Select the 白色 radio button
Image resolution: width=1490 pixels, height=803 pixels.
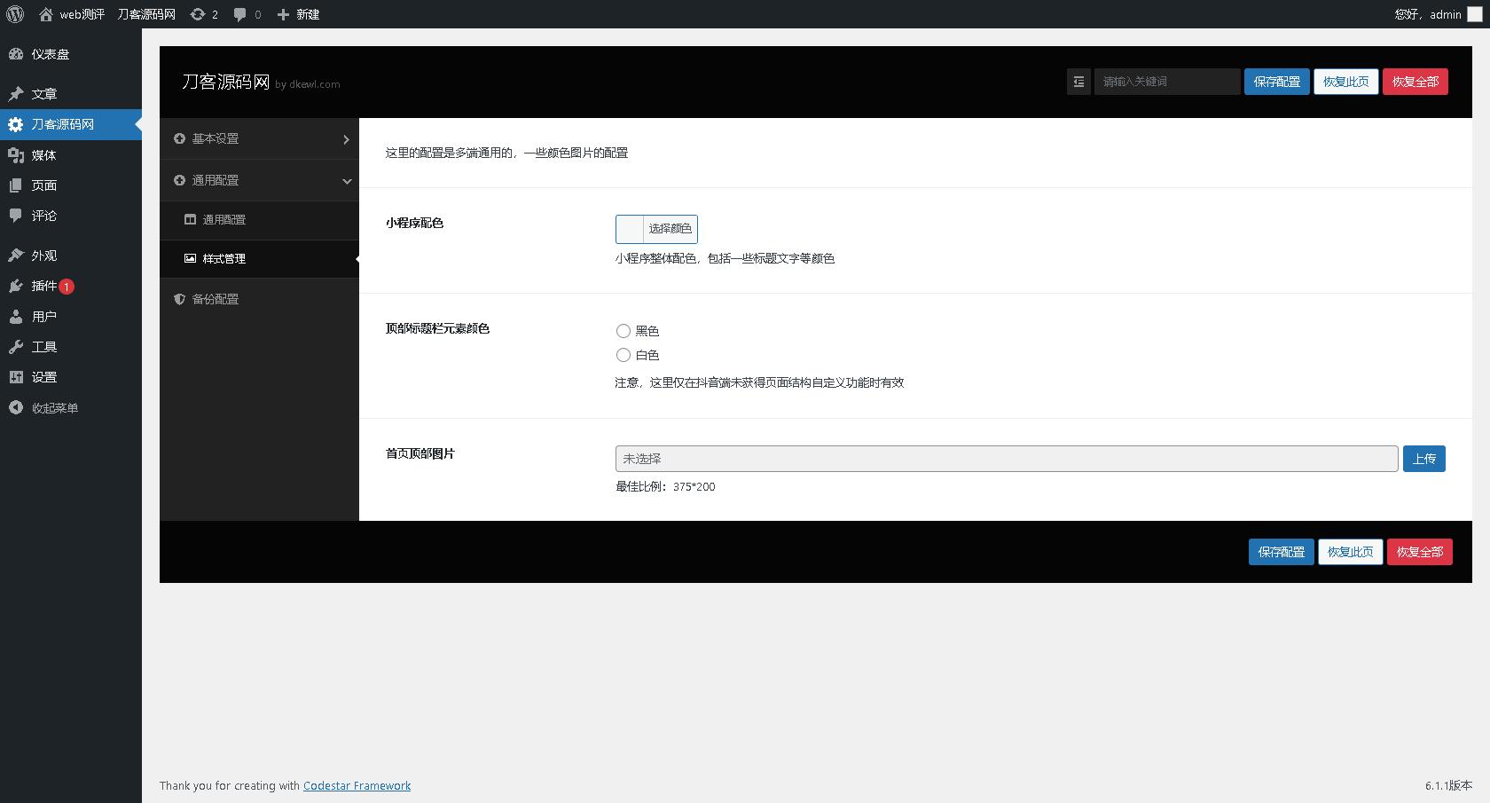[x=623, y=355]
